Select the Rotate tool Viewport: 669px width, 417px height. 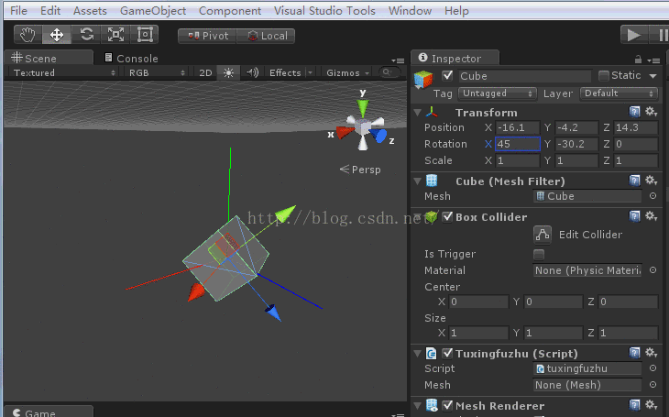coord(87,35)
